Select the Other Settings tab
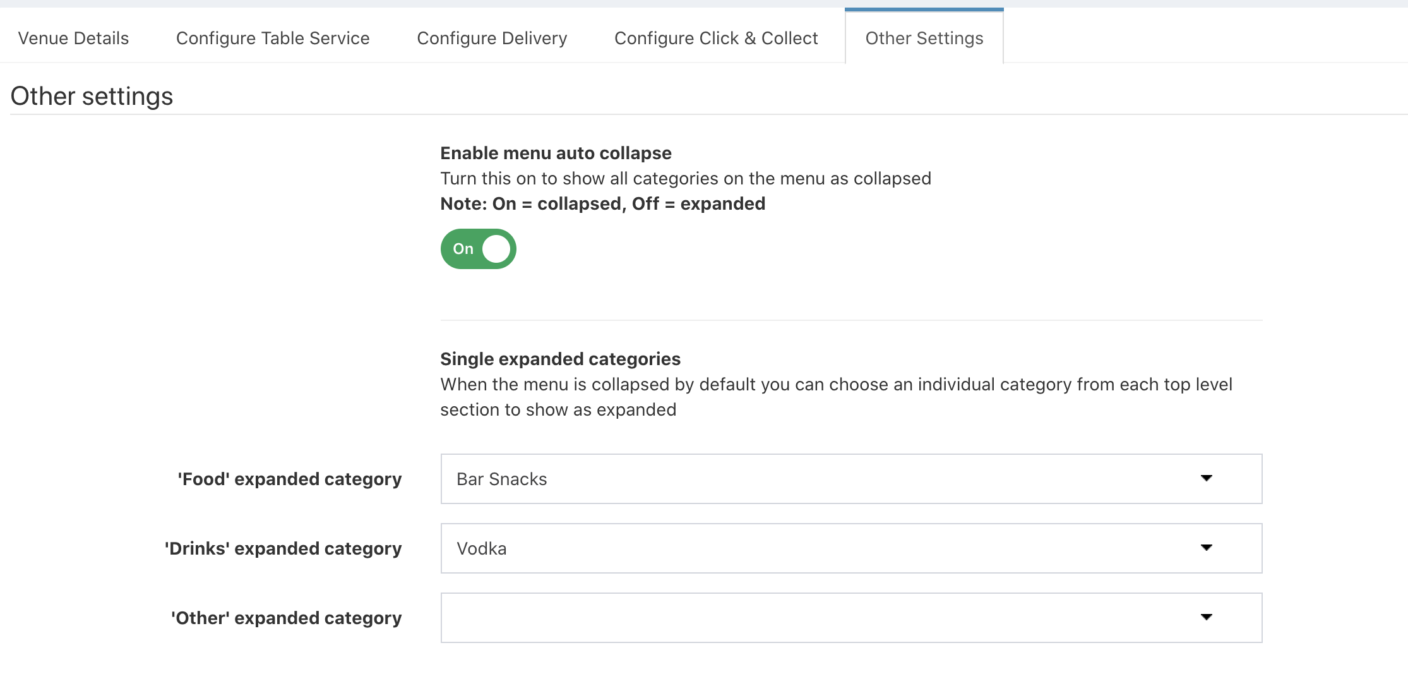 pyautogui.click(x=924, y=39)
